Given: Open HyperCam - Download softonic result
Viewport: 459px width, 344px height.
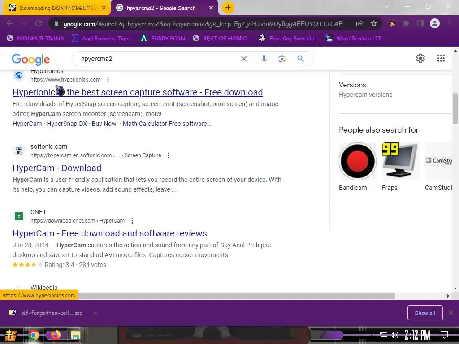Looking at the screenshot, I should (57, 168).
